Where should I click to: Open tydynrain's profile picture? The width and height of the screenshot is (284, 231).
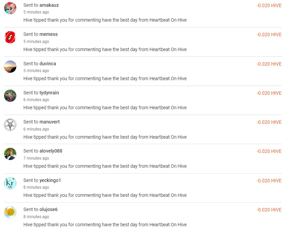[x=10, y=96]
